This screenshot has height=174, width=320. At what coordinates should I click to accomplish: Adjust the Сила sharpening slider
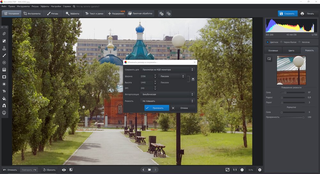285,93
